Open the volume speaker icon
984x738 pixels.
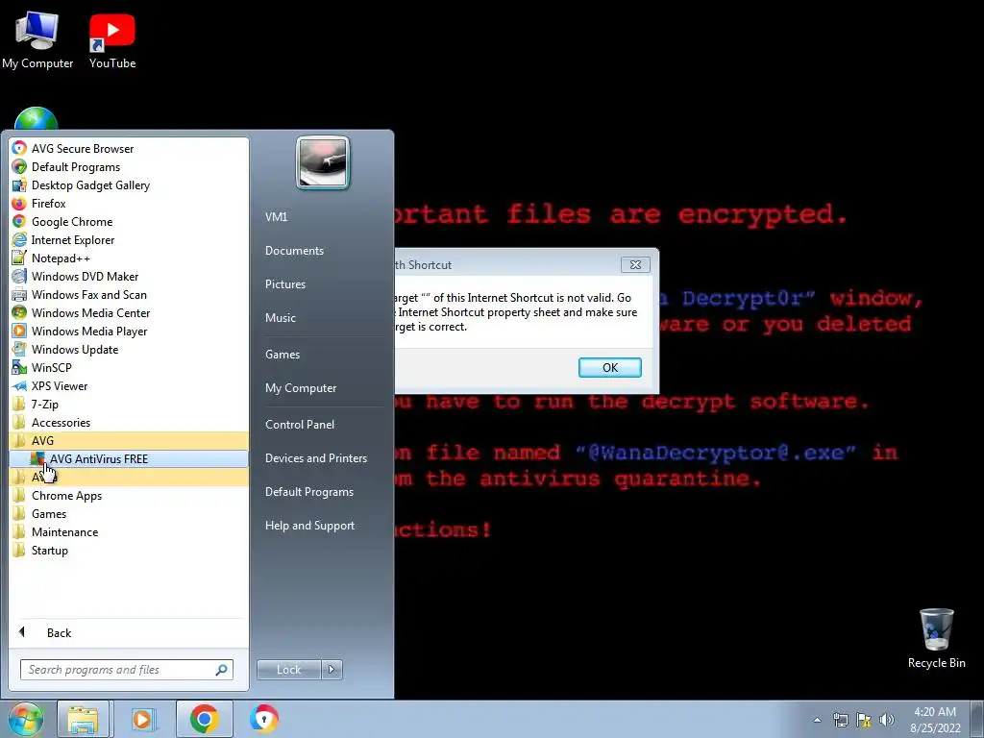[886, 720]
